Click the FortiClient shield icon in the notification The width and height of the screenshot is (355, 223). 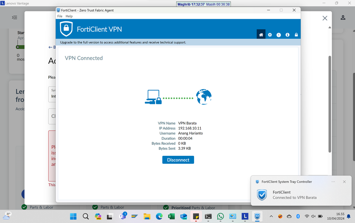tap(262, 195)
